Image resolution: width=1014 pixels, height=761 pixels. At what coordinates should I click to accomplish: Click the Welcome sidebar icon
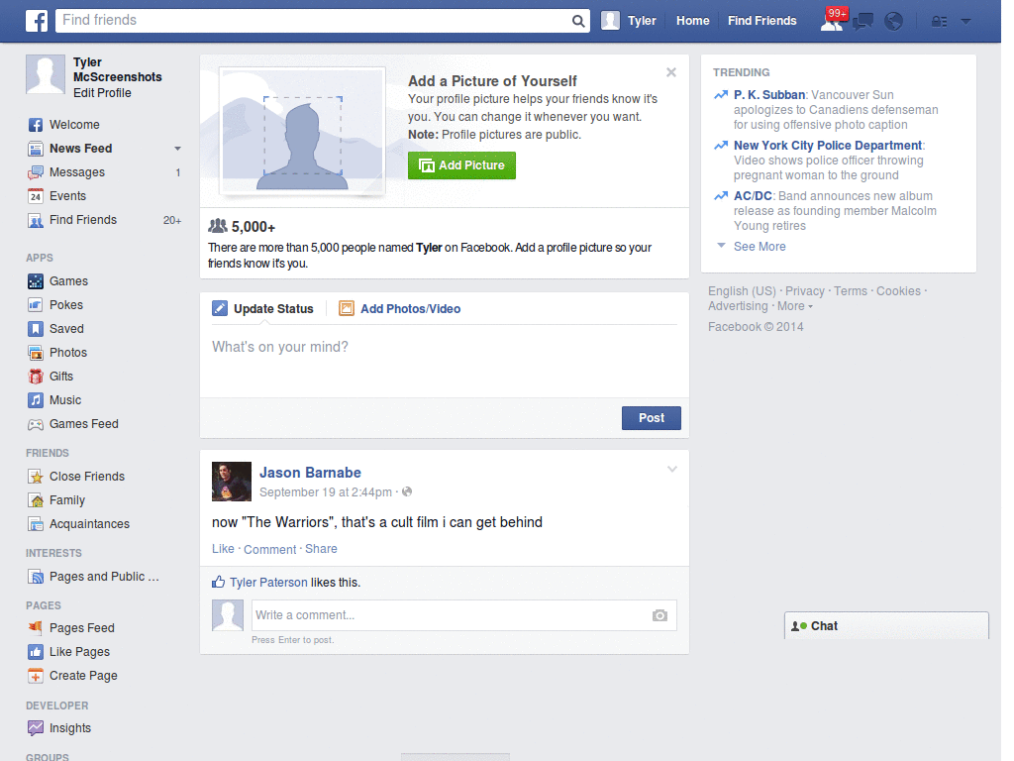(36, 125)
